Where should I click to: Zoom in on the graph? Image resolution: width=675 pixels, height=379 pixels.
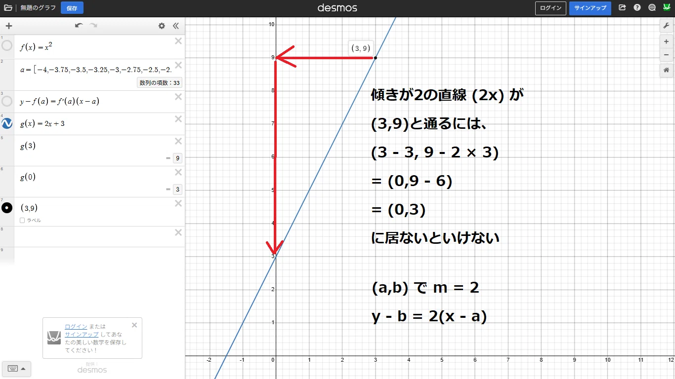pos(666,42)
